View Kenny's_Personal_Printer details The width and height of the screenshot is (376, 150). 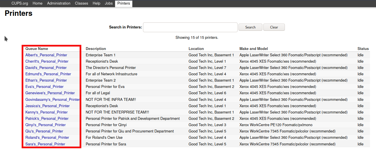[46, 112]
